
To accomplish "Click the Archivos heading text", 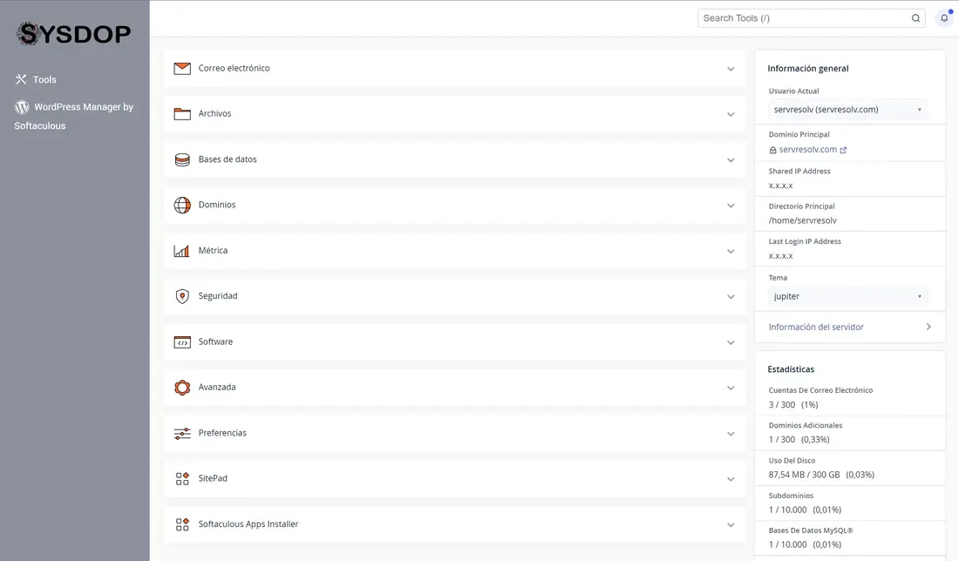I will pos(214,113).
